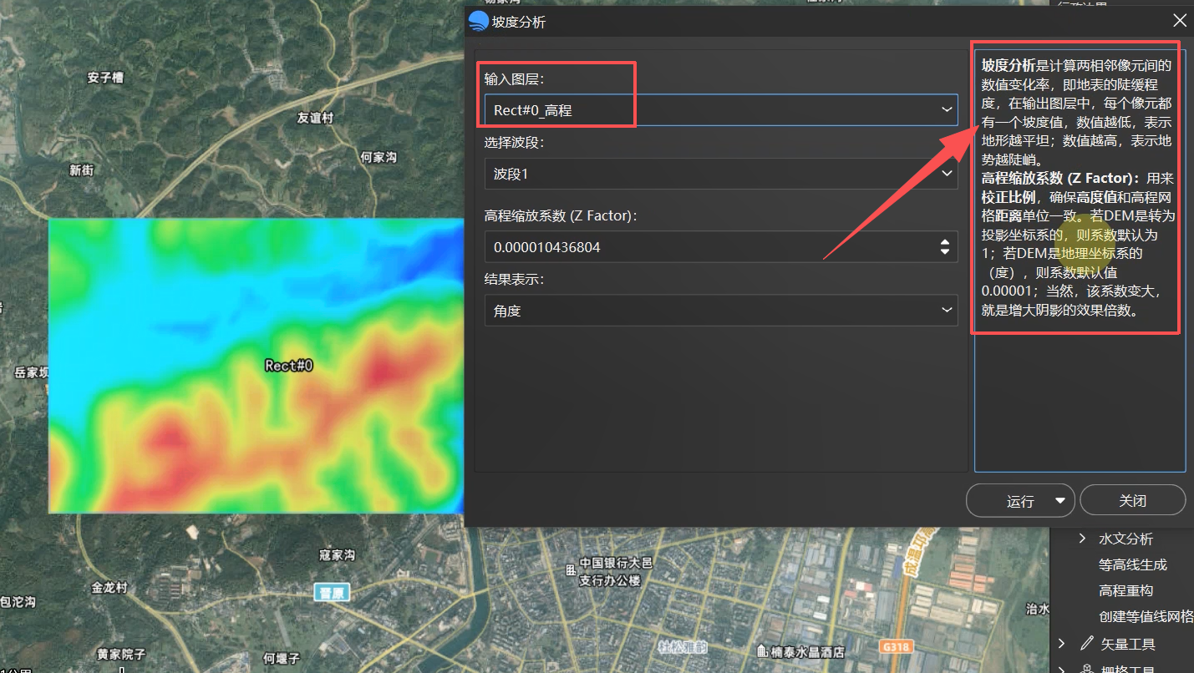This screenshot has height=673, width=1194.
Task: Select 矢量工具 in the tool tree
Action: point(1128,644)
